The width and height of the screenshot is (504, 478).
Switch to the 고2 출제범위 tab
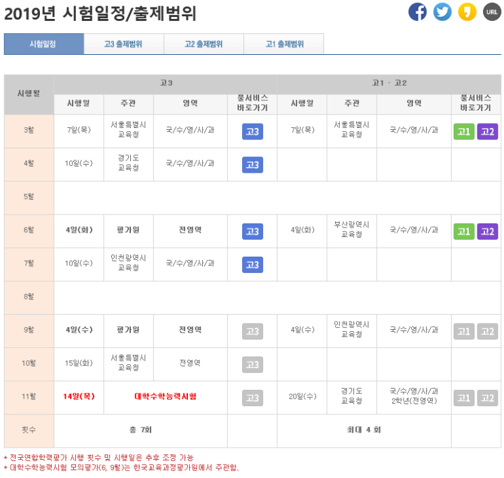pos(203,44)
